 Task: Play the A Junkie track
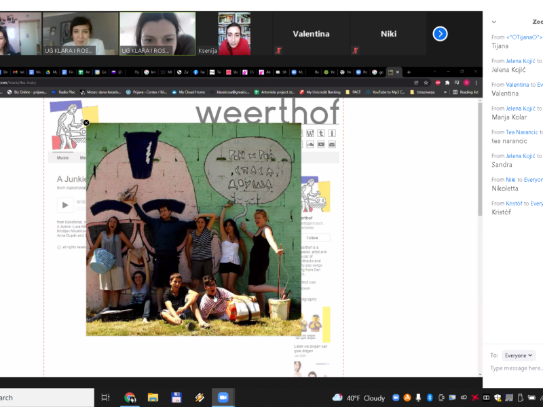coord(65,206)
